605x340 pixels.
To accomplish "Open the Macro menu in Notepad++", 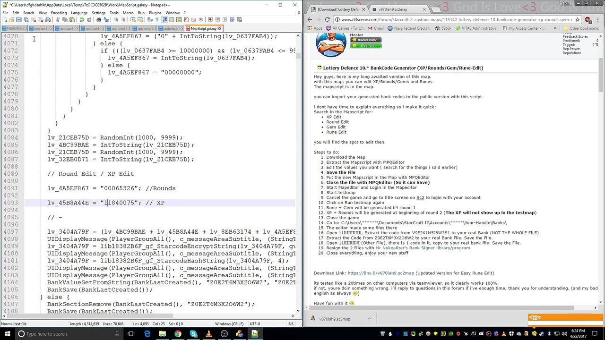I will click(x=128, y=13).
